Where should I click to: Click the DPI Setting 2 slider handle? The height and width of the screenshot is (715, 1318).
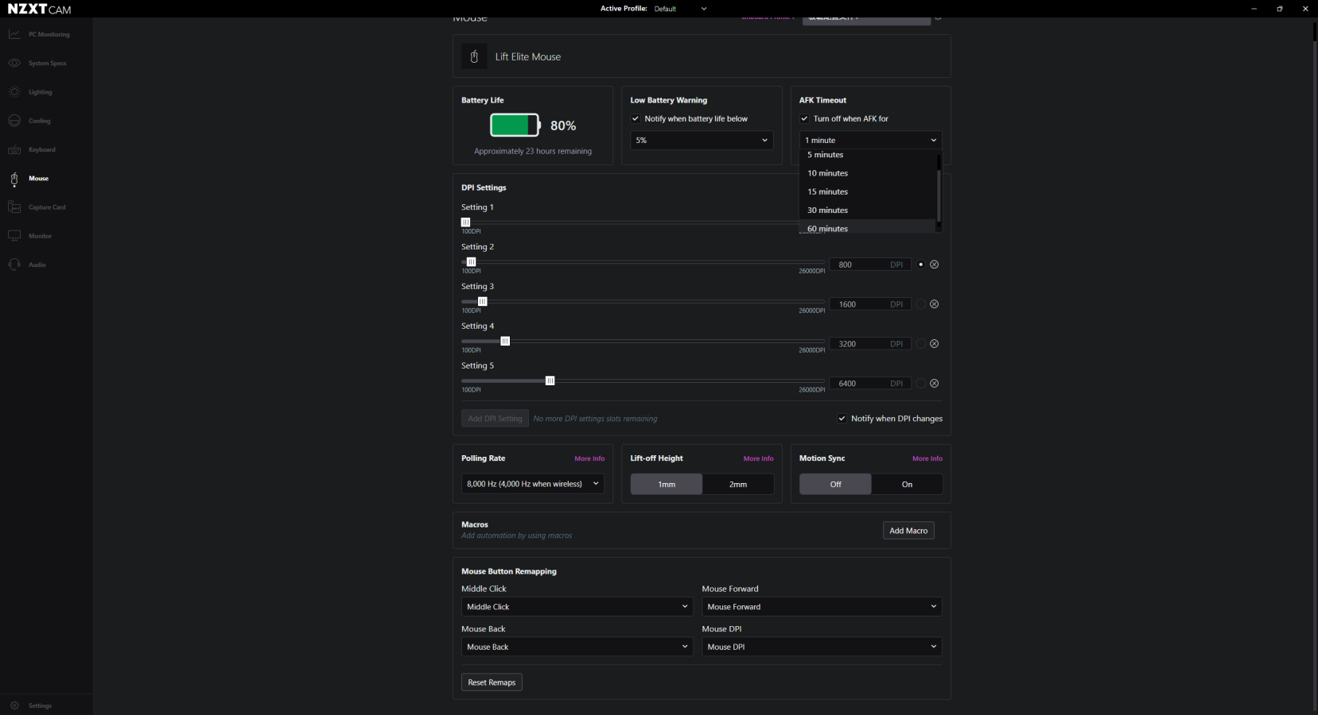[x=471, y=262]
